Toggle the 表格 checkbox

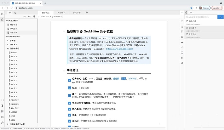click(x=69, y=115)
